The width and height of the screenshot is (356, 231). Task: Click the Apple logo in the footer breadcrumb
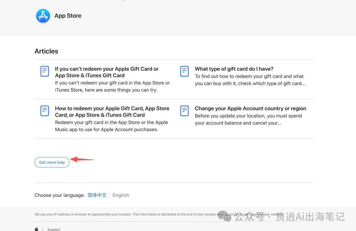tap(37, 229)
